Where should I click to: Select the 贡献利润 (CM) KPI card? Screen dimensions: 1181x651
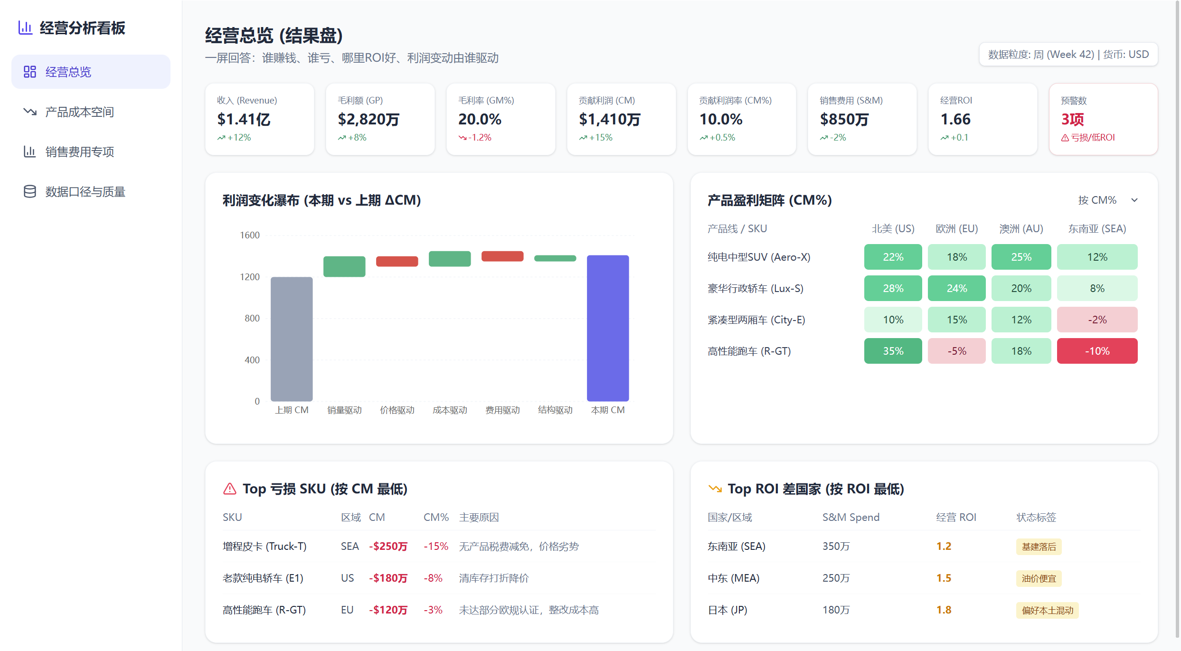pos(621,119)
